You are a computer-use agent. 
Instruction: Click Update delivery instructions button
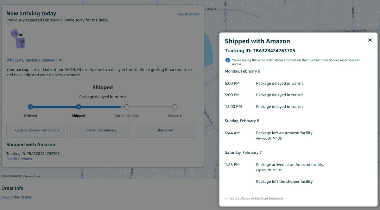(37, 130)
